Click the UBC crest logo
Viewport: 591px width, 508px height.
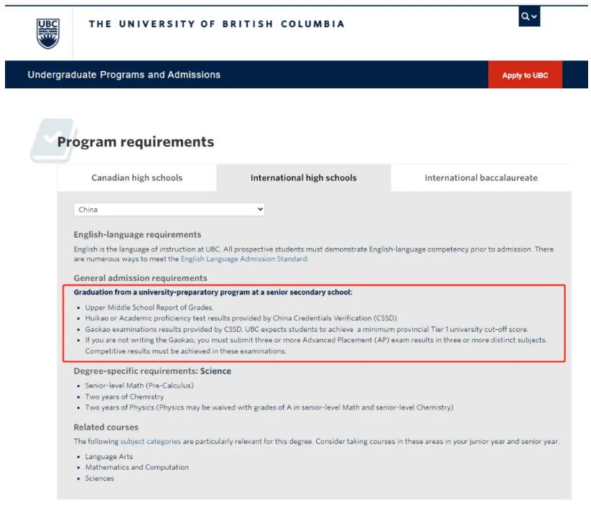(x=48, y=34)
